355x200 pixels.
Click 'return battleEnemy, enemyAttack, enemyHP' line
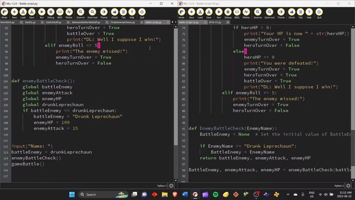[x=255, y=158]
